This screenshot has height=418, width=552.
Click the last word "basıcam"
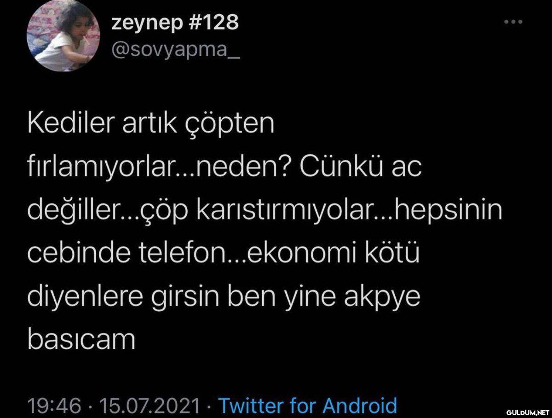click(81, 339)
